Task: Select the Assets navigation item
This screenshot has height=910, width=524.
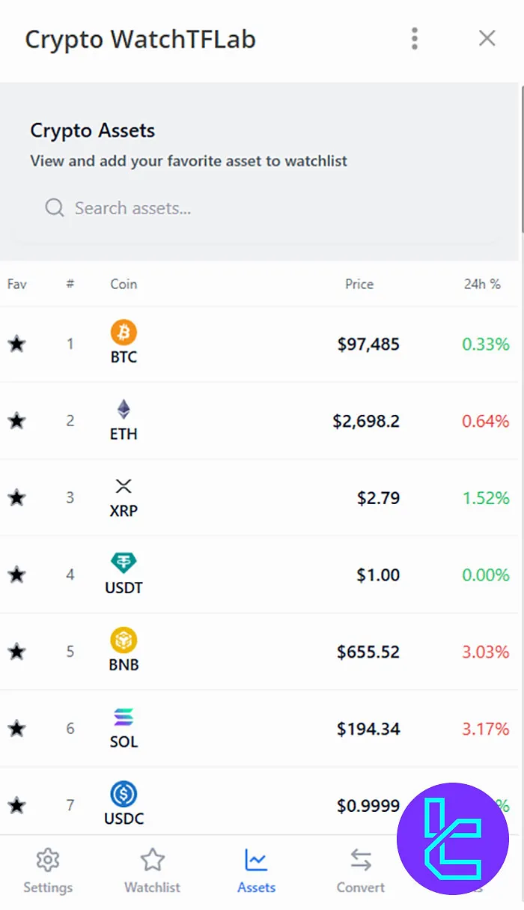Action: (256, 870)
